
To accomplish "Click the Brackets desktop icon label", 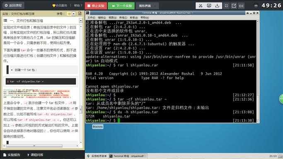I will pos(98,127).
